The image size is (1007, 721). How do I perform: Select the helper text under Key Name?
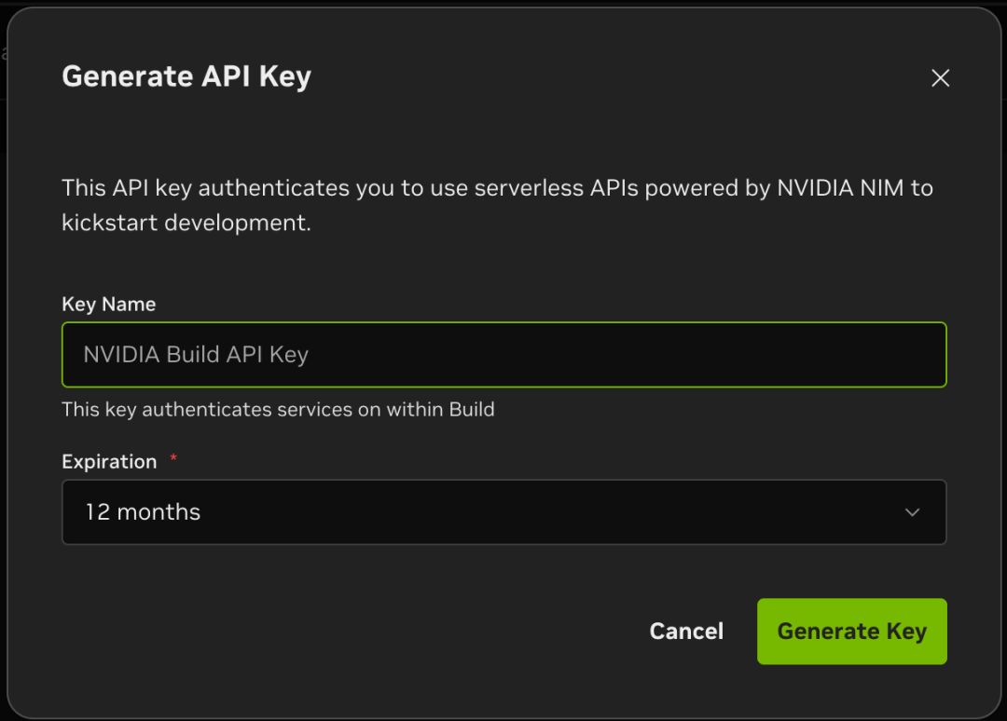click(278, 409)
